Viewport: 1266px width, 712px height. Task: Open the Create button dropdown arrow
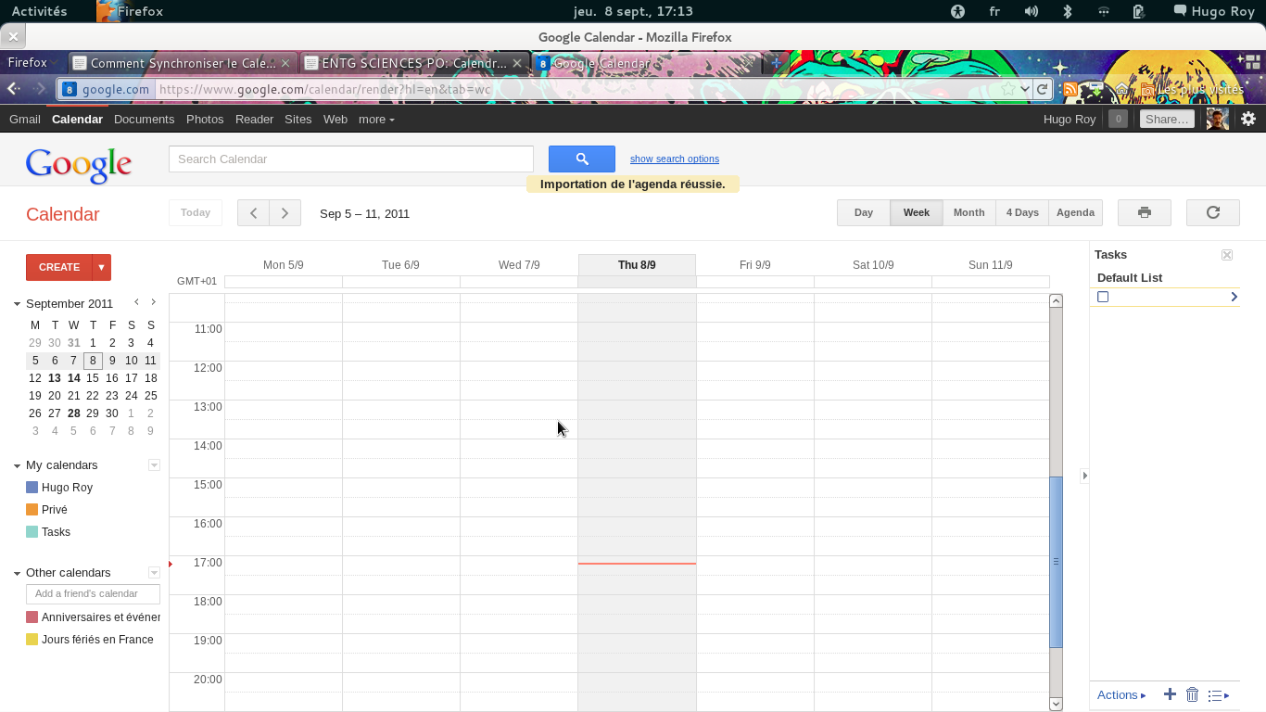[102, 267]
